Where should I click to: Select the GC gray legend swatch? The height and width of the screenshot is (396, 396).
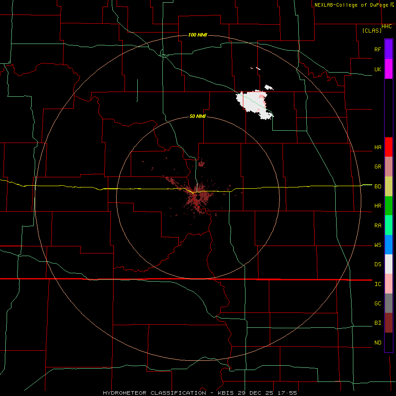[389, 303]
